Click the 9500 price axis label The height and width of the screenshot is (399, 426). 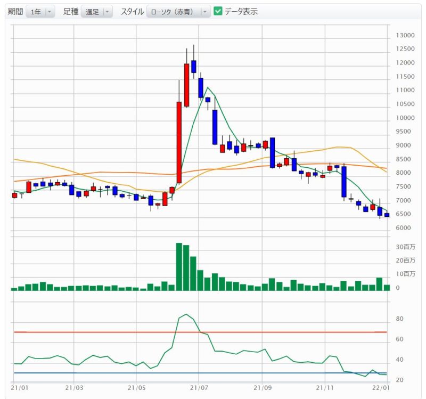click(404, 132)
